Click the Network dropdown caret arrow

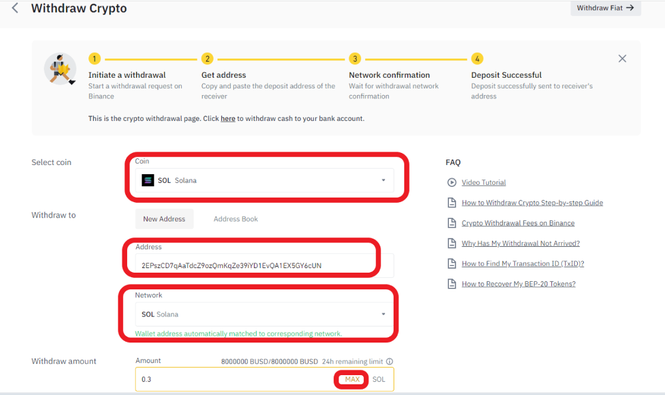pos(384,315)
